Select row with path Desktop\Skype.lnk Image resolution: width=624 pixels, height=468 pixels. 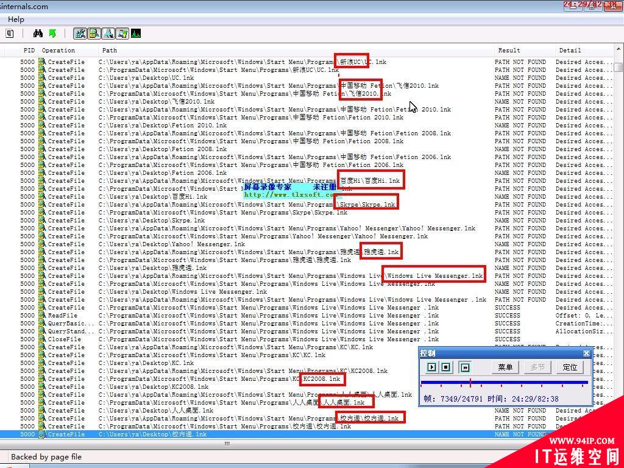point(307,220)
